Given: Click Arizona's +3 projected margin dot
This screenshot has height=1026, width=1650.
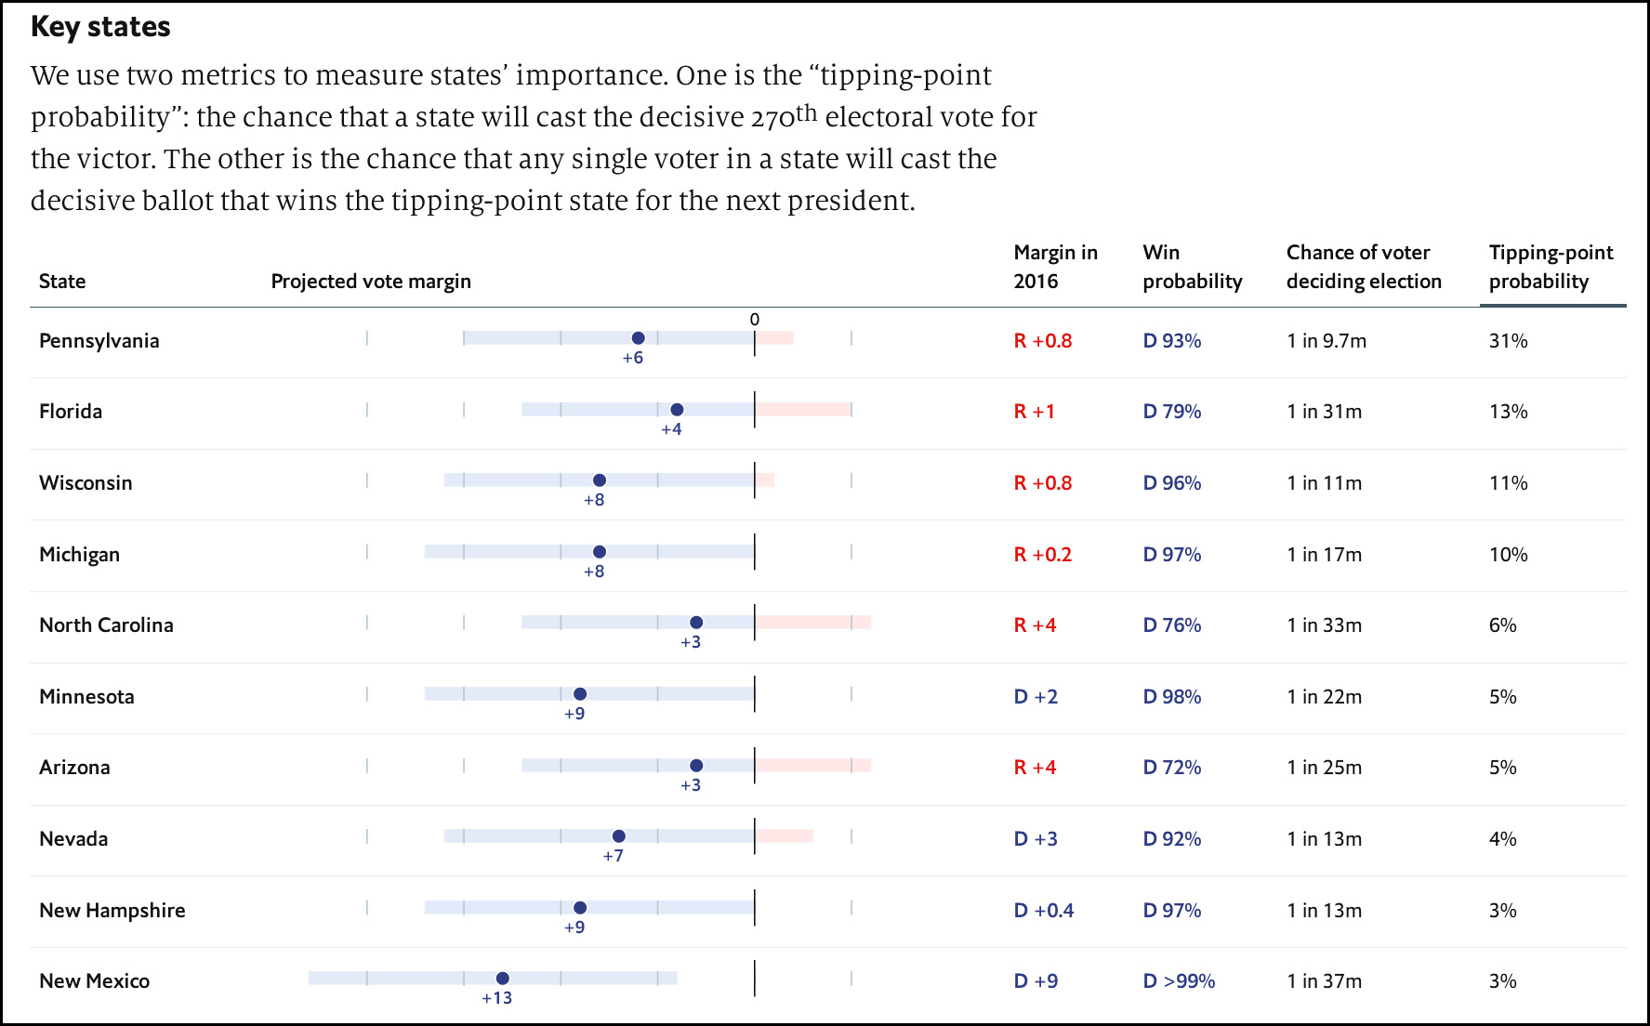Looking at the screenshot, I should tap(696, 766).
